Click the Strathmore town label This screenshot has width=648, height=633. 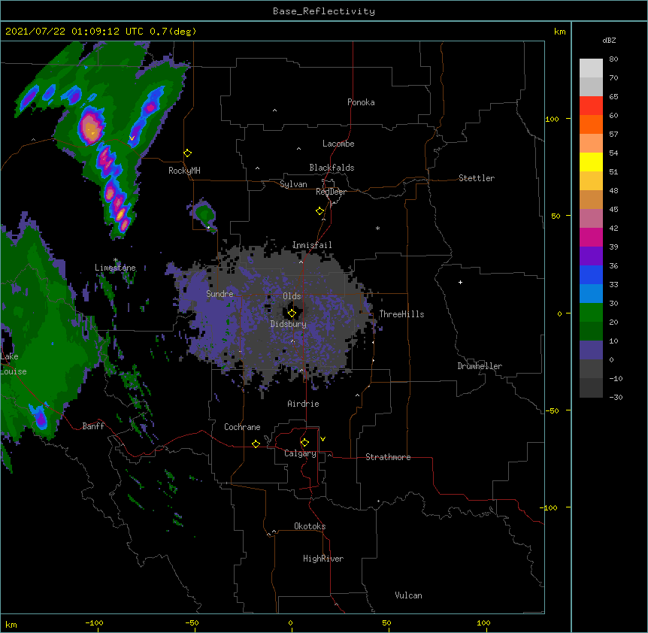tap(388, 457)
